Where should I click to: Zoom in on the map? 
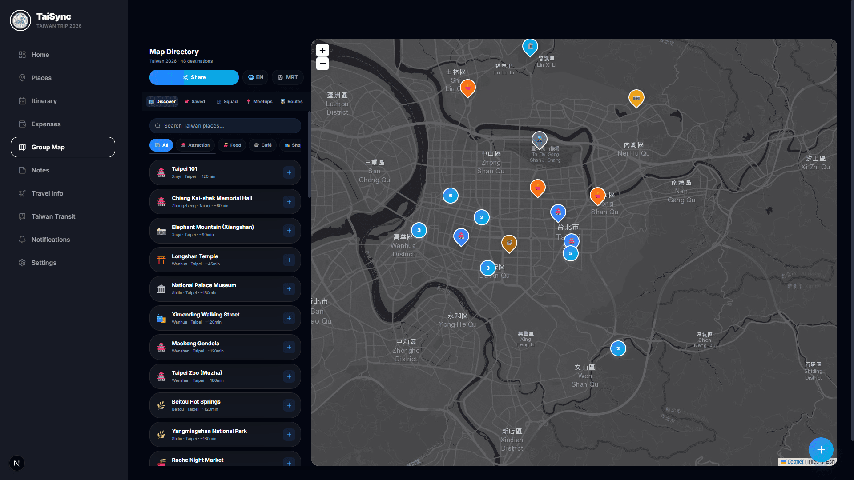click(x=322, y=50)
